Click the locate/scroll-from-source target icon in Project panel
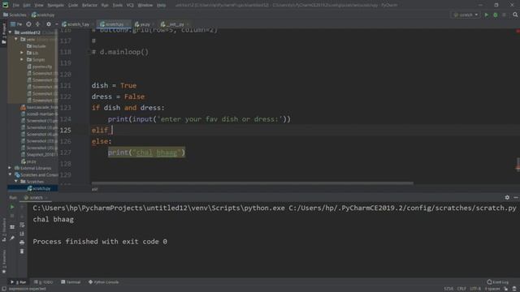This screenshot has width=520, height=292. [29, 24]
